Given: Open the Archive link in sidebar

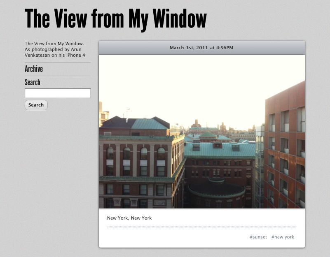Looking at the screenshot, I should pyautogui.click(x=34, y=69).
